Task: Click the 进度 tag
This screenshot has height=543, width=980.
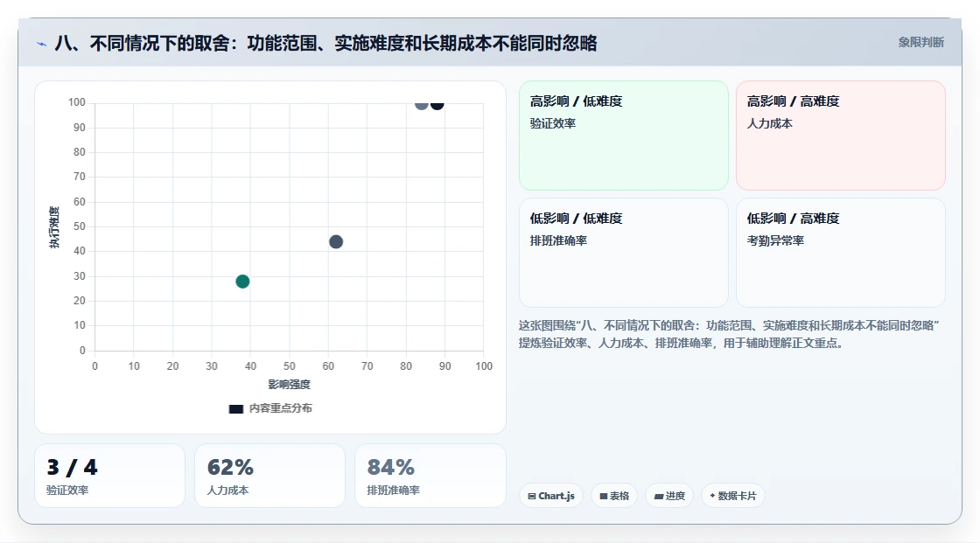Action: tap(669, 496)
